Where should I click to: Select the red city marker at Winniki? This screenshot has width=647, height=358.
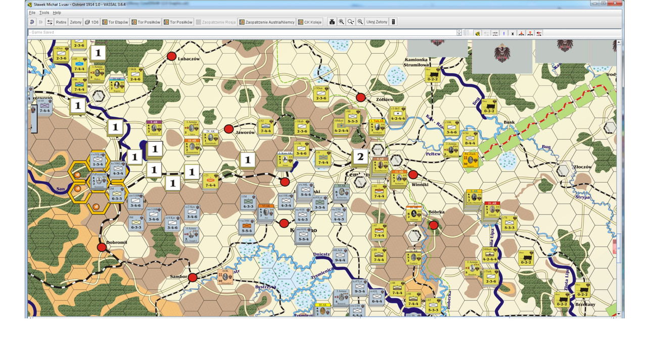(413, 175)
